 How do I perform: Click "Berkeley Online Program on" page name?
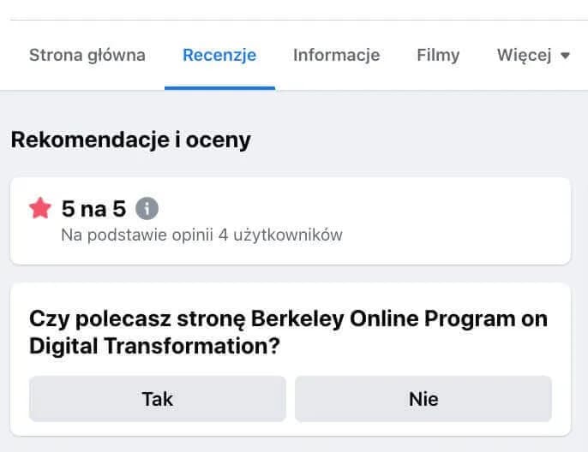tap(399, 319)
